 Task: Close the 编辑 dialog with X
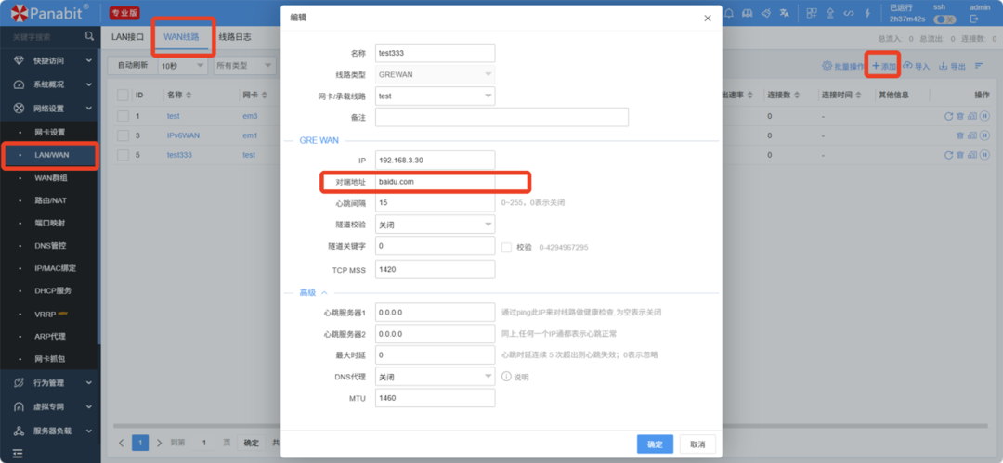[x=708, y=19]
